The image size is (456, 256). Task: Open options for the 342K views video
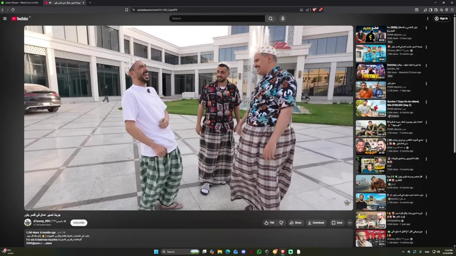426,28
